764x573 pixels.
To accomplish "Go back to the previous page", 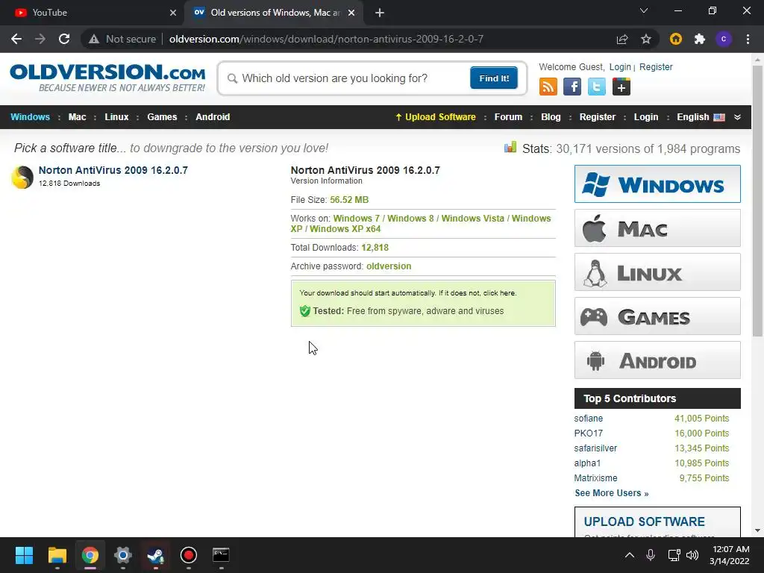I will 16,39.
